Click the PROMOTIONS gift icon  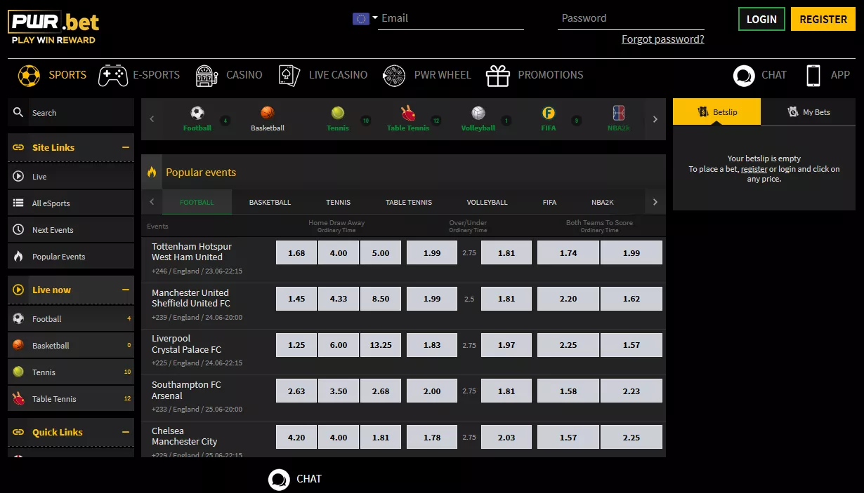pyautogui.click(x=498, y=75)
